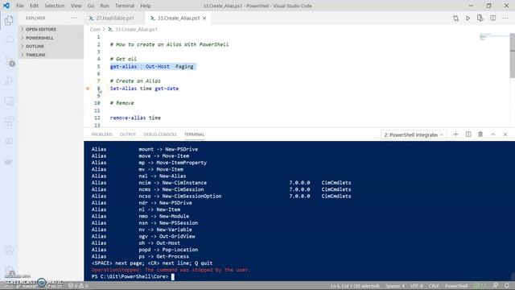Click the feedback icon in the status bar
Screen dimensions: 515x290
(x=496, y=286)
